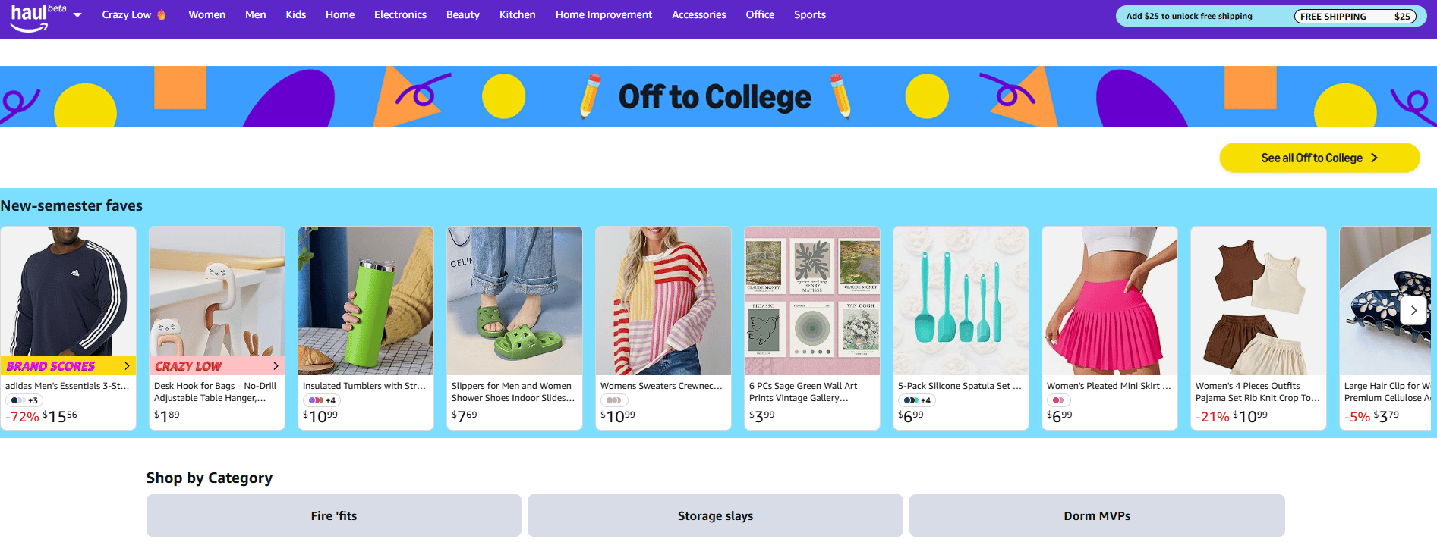Pick Pleated Mini Skirt color swatch

tap(1057, 400)
